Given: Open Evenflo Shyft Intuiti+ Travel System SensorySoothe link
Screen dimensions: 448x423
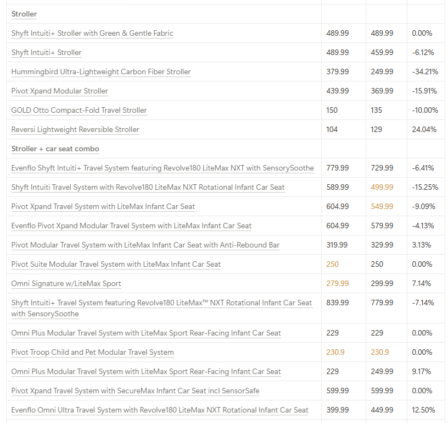Looking at the screenshot, I should [163, 168].
